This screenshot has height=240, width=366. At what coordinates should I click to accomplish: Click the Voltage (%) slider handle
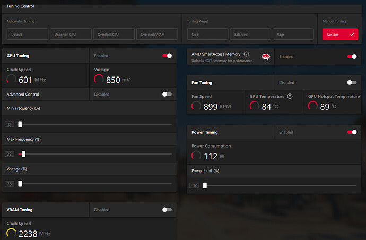tap(20, 184)
